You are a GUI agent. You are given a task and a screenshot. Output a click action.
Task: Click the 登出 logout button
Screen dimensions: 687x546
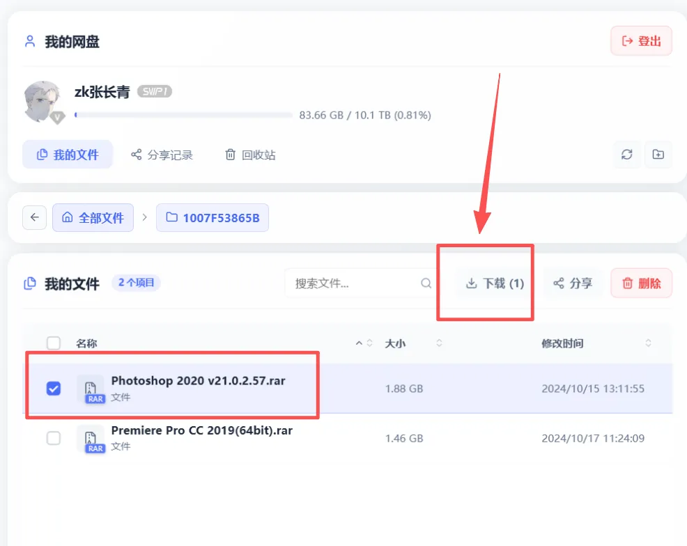(641, 41)
